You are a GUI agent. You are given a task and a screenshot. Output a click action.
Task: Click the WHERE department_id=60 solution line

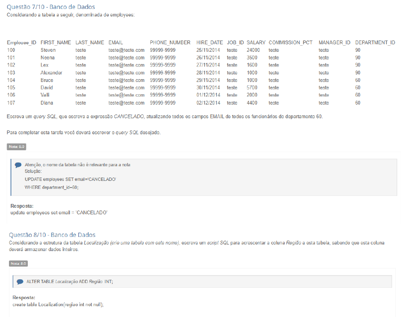point(51,187)
